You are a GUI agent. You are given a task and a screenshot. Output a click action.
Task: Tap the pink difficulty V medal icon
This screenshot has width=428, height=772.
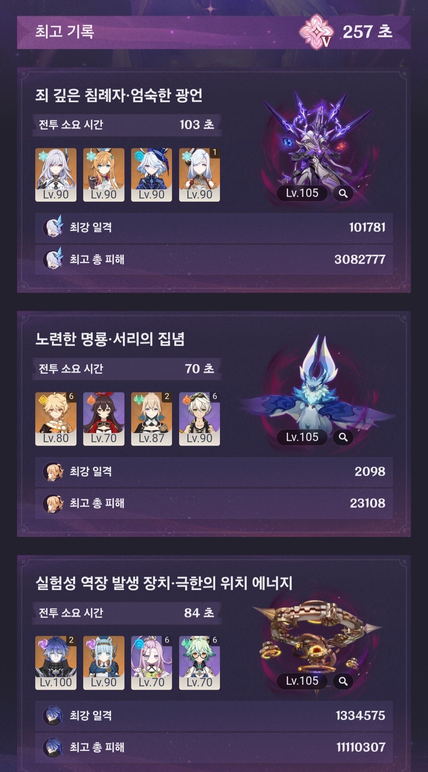(x=315, y=32)
